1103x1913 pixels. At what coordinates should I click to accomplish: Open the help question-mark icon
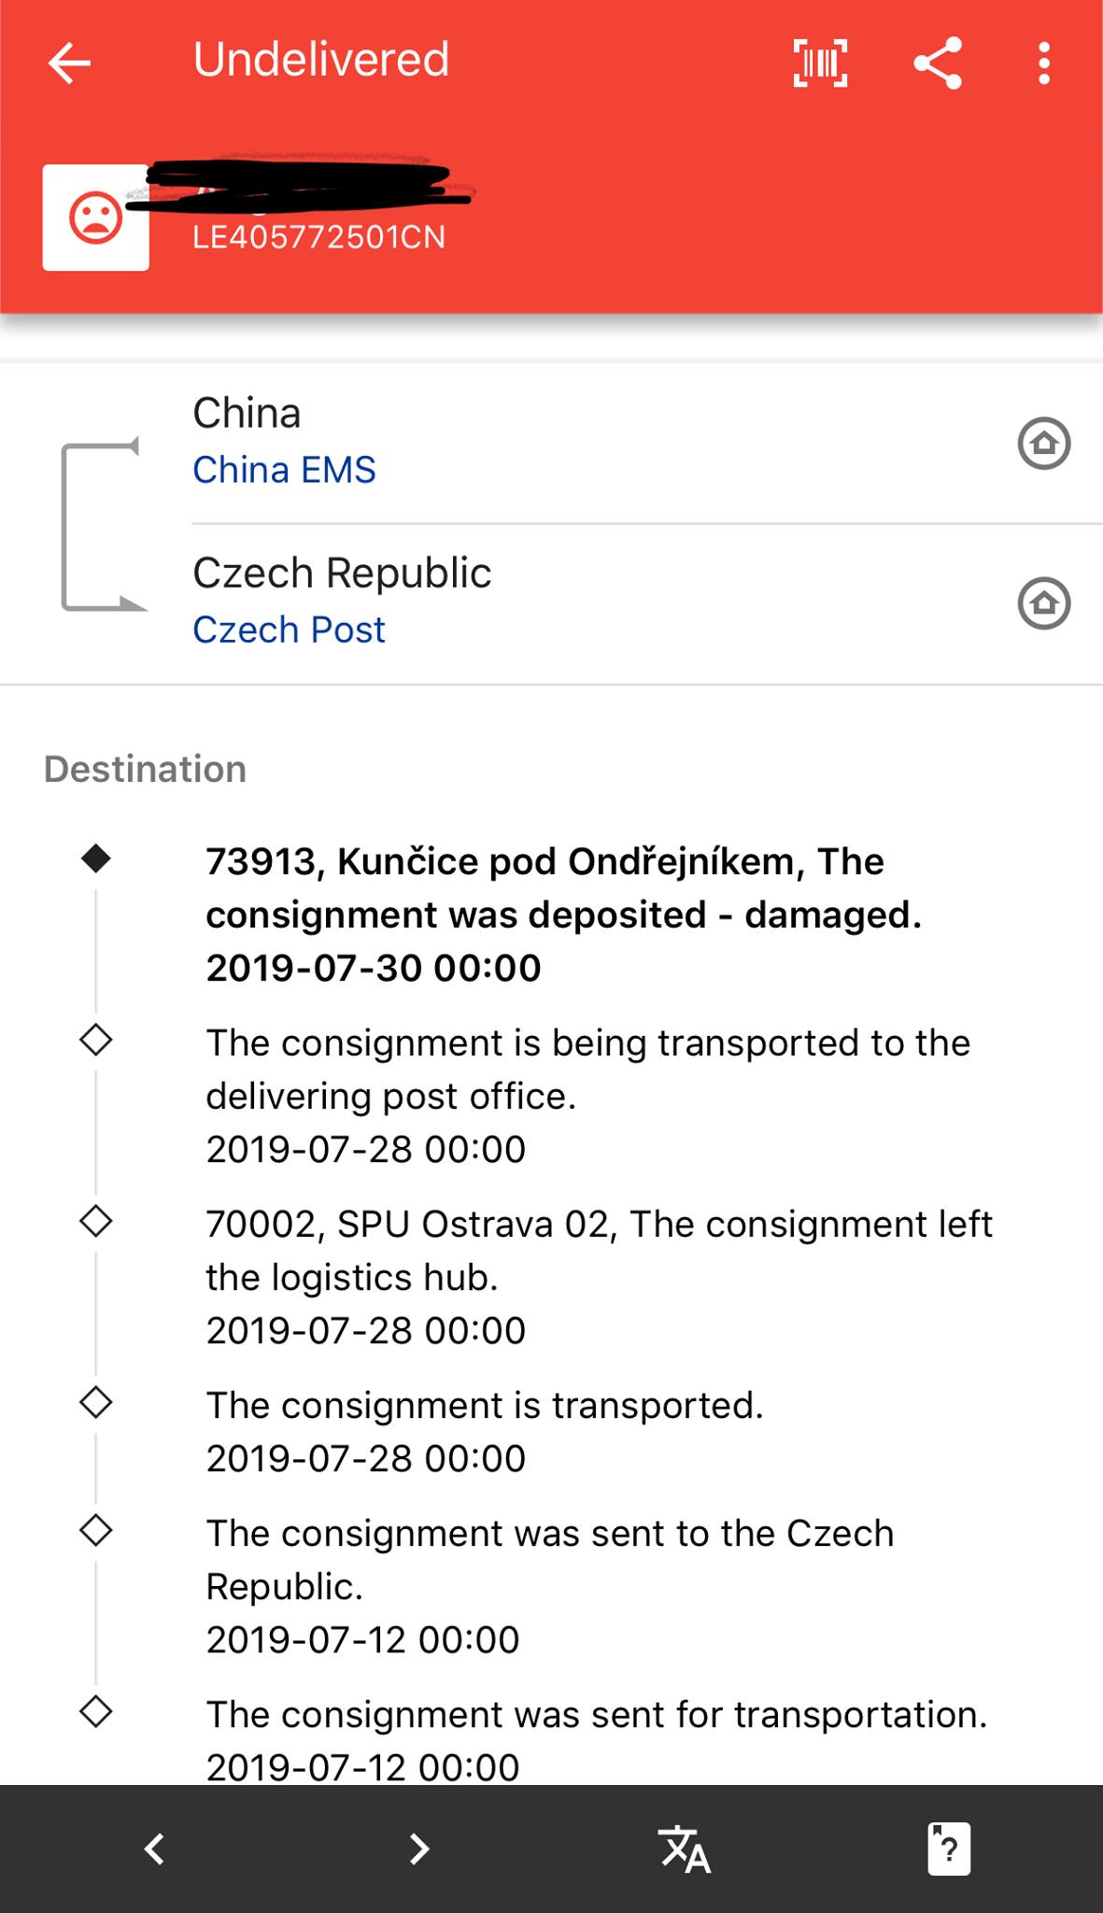[948, 1849]
